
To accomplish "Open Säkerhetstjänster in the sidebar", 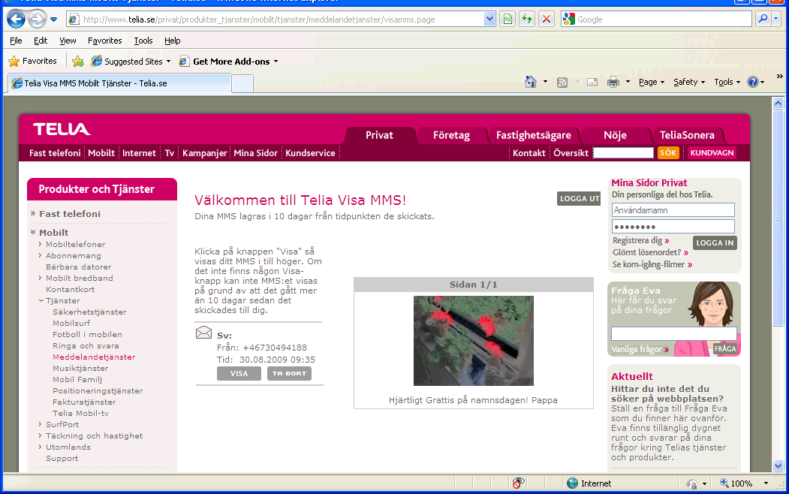I will coord(89,312).
